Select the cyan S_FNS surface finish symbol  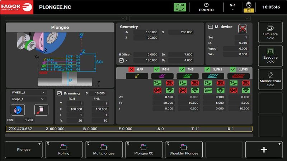click(213, 76)
